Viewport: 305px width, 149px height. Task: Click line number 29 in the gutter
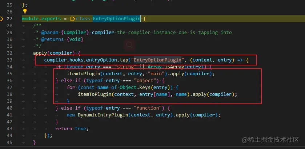click(9, 33)
